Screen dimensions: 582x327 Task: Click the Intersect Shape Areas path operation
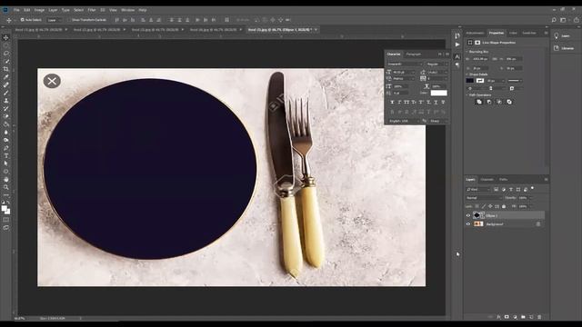pyautogui.click(x=499, y=102)
